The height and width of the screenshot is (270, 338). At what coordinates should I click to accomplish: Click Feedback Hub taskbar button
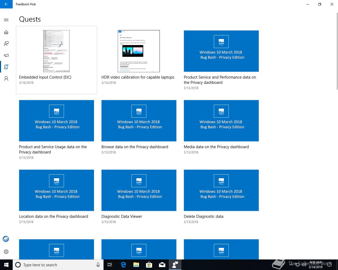pyautogui.click(x=175, y=265)
